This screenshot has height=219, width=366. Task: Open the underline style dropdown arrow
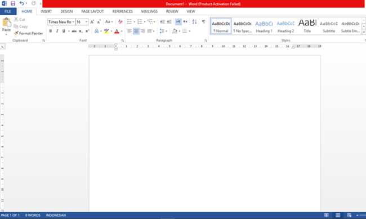click(69, 31)
